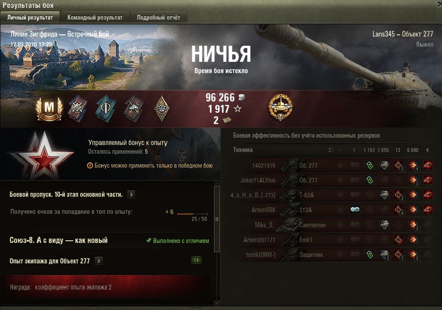
Task: Click the credits coin icon beside 96 266
Action: (241, 98)
